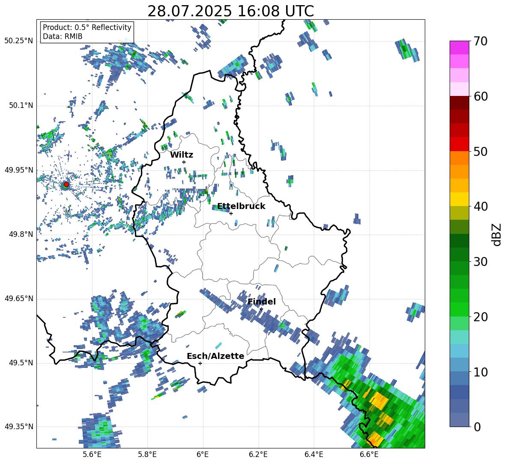This screenshot has width=507, height=463.
Task: Click the Esch/Alzette city label
Action: click(x=215, y=356)
